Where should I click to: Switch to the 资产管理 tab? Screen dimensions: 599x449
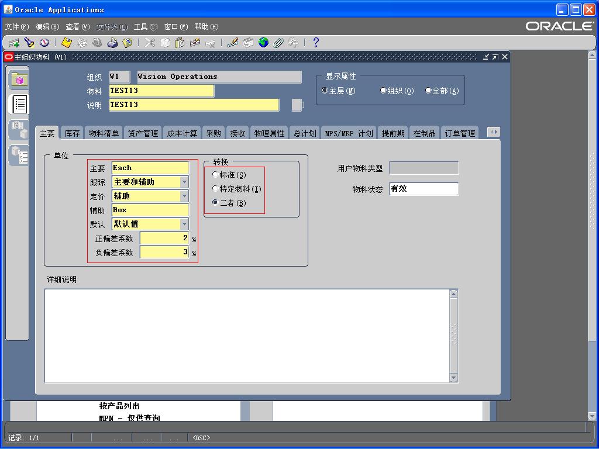(143, 133)
